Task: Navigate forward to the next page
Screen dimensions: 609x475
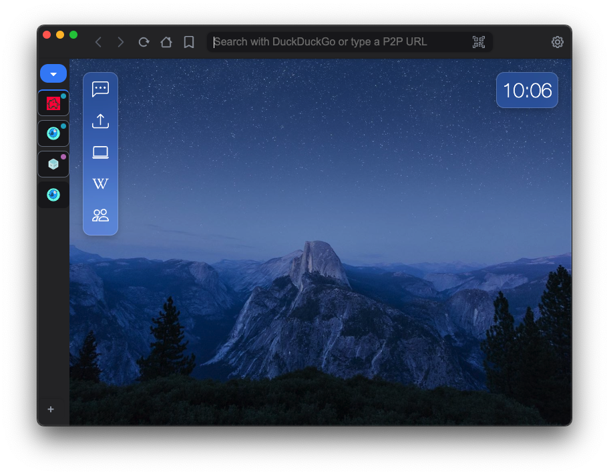Action: (x=121, y=42)
